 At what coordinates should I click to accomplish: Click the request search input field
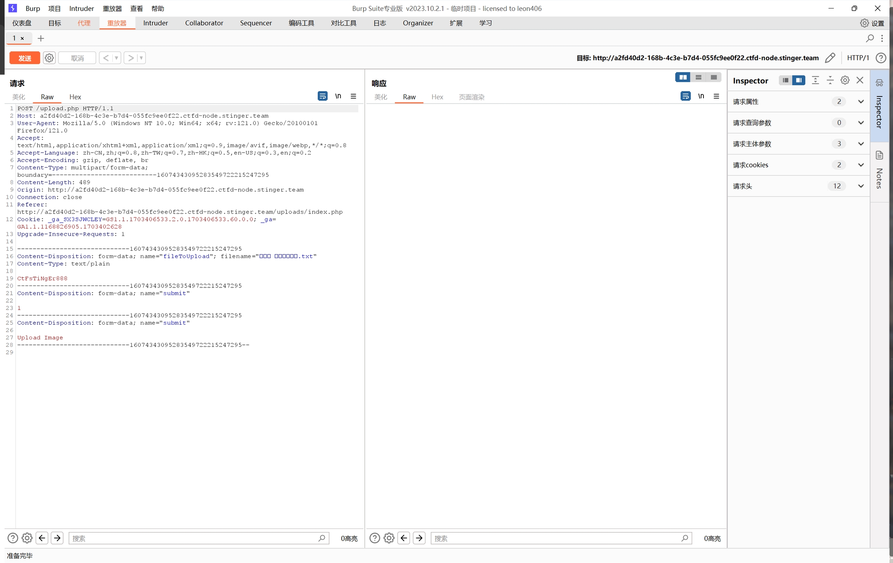tap(194, 538)
